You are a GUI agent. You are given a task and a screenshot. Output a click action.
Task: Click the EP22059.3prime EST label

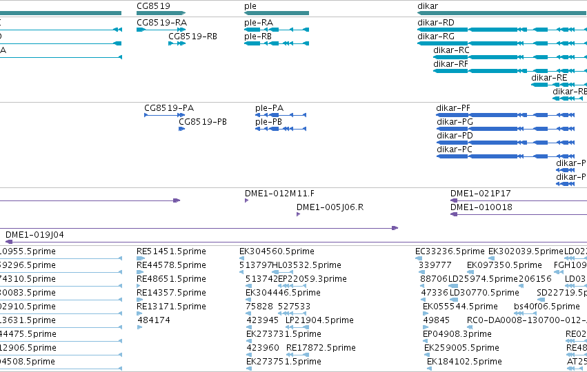[312, 279]
